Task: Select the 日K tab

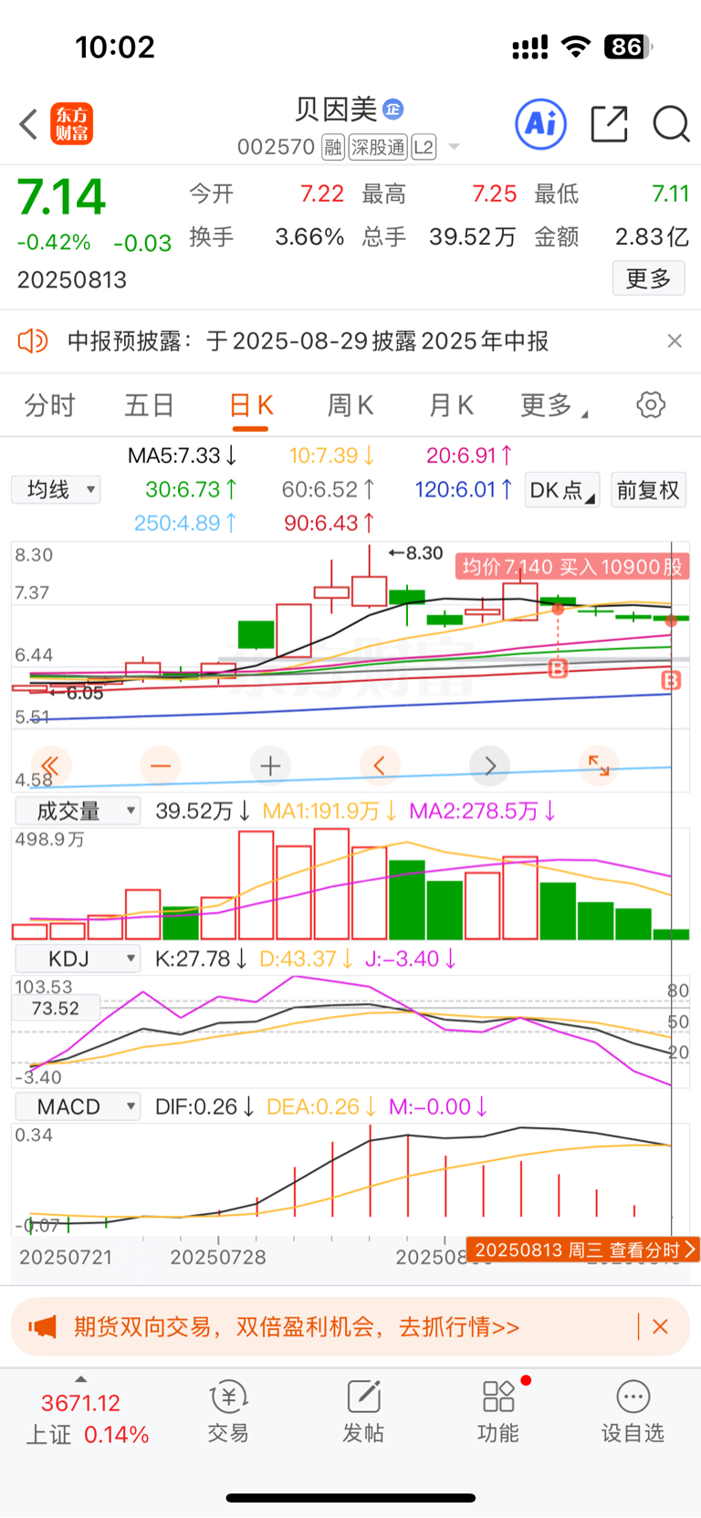Action: click(x=251, y=405)
